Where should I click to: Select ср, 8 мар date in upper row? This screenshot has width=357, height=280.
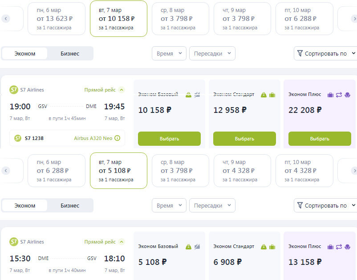pos(180,19)
